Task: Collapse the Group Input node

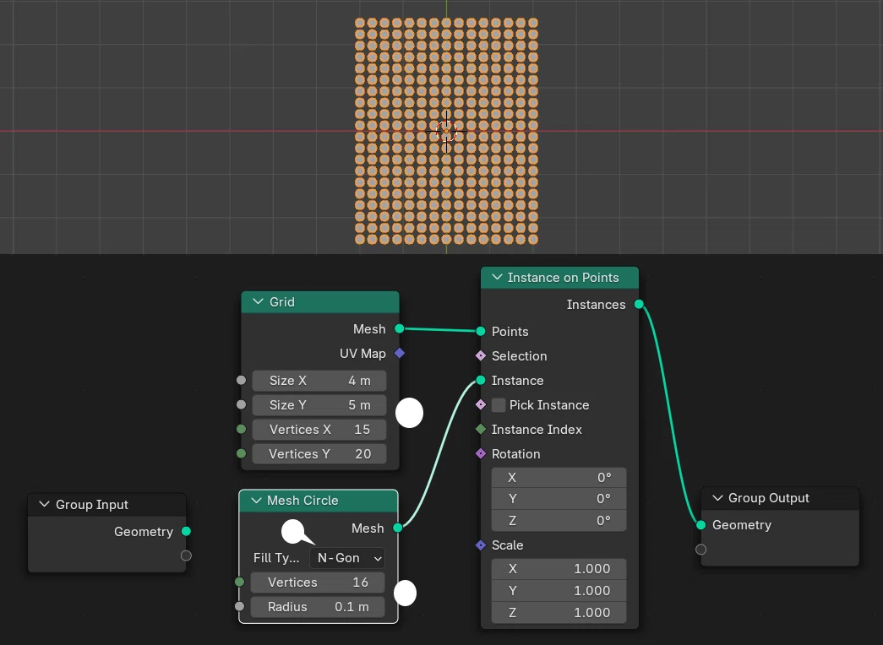Action: (44, 504)
